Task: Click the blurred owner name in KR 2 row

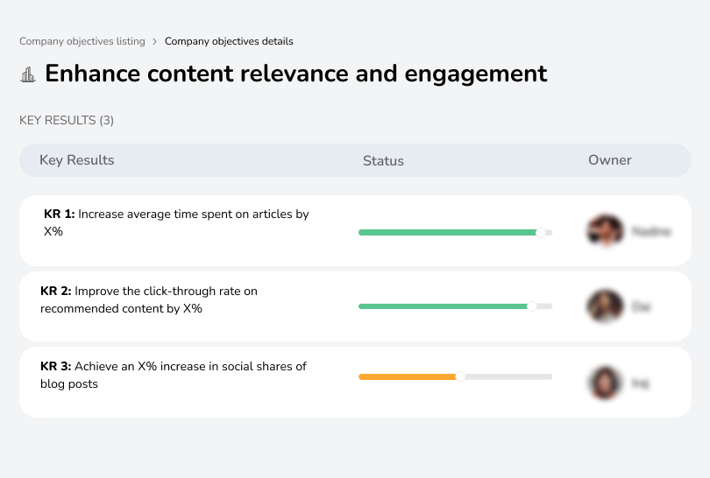Action: [x=641, y=307]
